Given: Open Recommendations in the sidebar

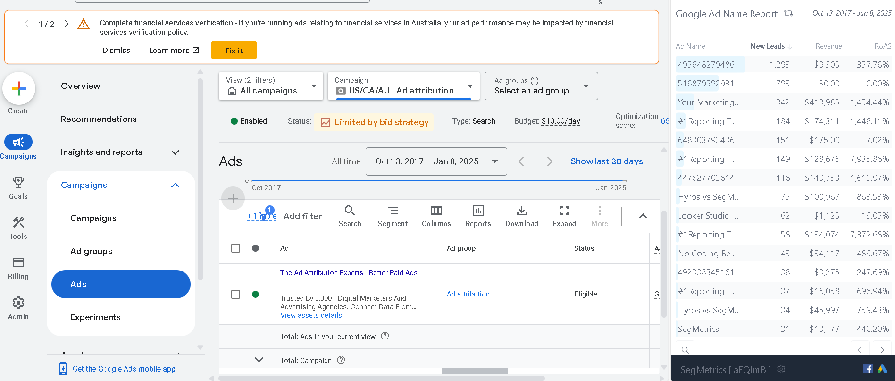Looking at the screenshot, I should click(99, 119).
